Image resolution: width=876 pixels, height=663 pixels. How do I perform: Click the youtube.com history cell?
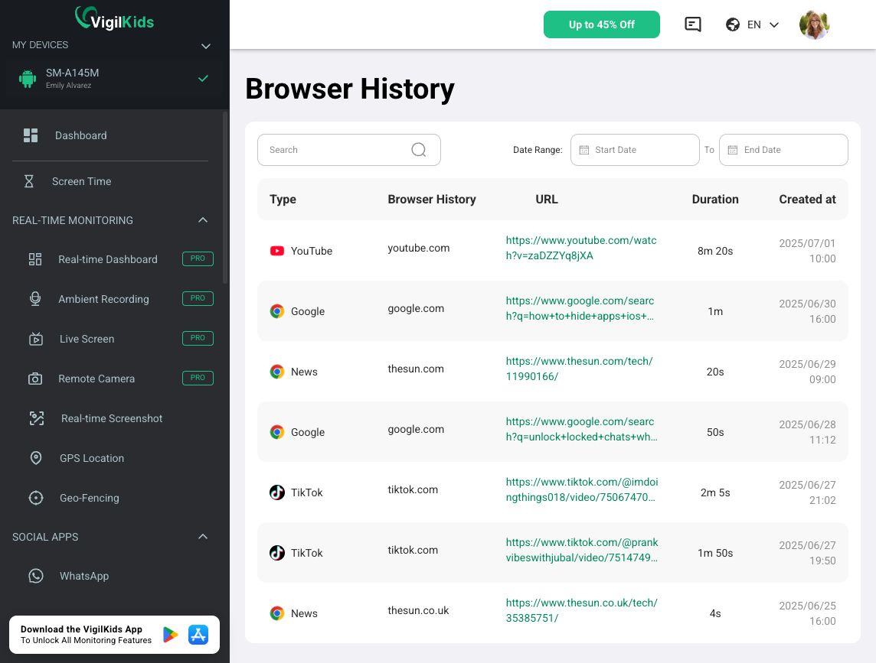click(418, 248)
